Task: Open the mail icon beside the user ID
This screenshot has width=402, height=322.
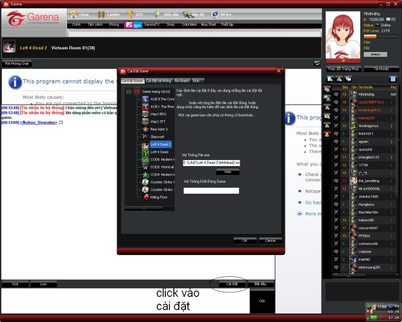Action: coord(388,19)
